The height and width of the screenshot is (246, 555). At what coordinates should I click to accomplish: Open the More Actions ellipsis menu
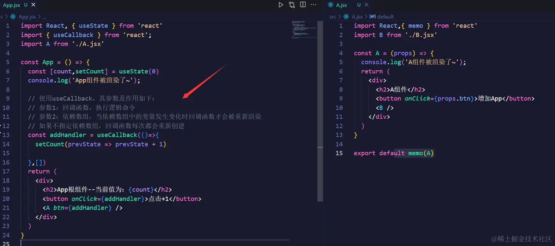[312, 5]
